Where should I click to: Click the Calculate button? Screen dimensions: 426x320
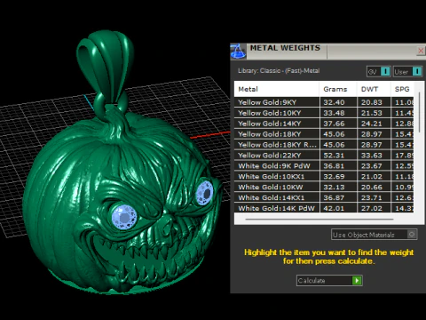click(329, 280)
